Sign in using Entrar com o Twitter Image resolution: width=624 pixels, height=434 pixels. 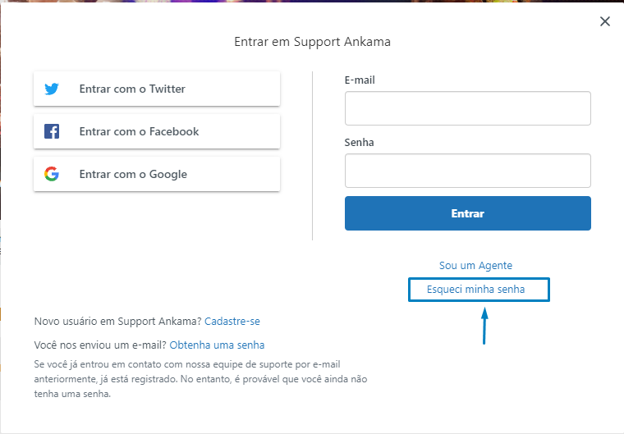click(157, 89)
